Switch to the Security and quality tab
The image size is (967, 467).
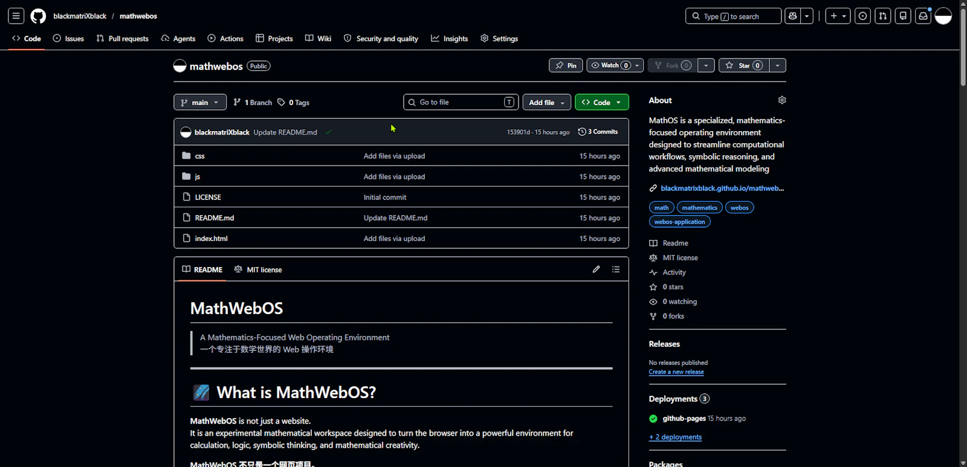click(x=381, y=39)
